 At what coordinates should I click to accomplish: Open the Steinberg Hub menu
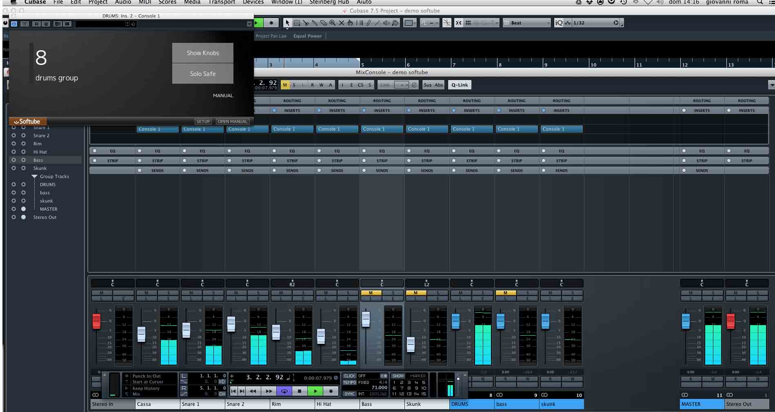(x=329, y=2)
